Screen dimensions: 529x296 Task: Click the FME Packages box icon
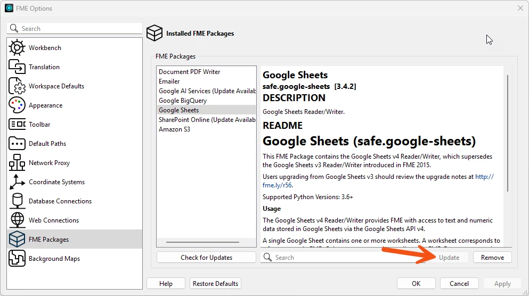(17, 240)
